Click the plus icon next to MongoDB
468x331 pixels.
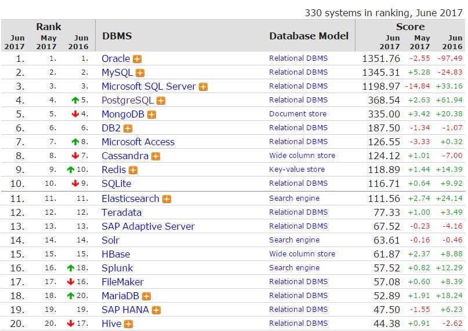coord(151,115)
